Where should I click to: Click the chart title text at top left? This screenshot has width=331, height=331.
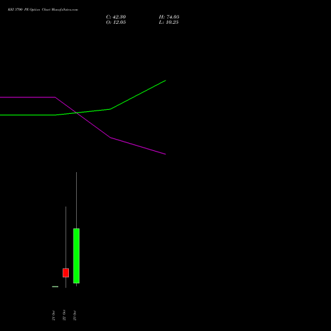pos(43,10)
